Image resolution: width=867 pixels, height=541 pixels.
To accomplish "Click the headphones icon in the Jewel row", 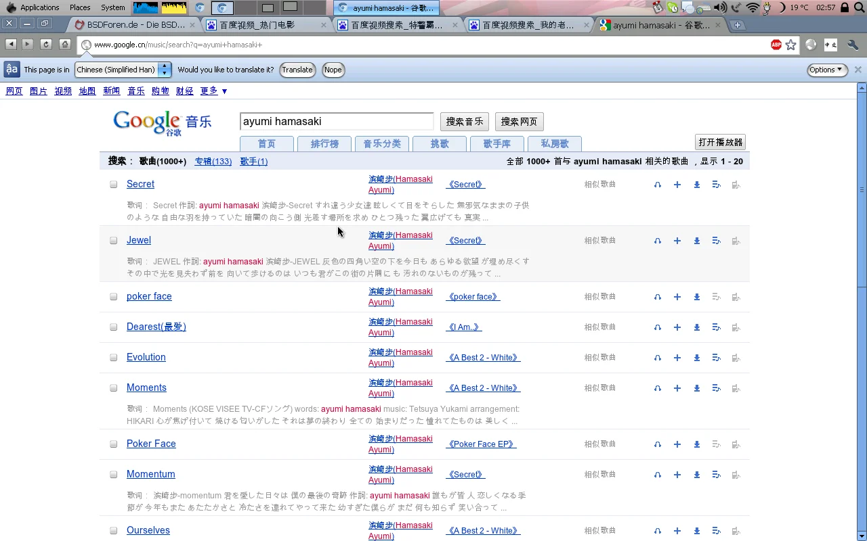I will tap(657, 241).
